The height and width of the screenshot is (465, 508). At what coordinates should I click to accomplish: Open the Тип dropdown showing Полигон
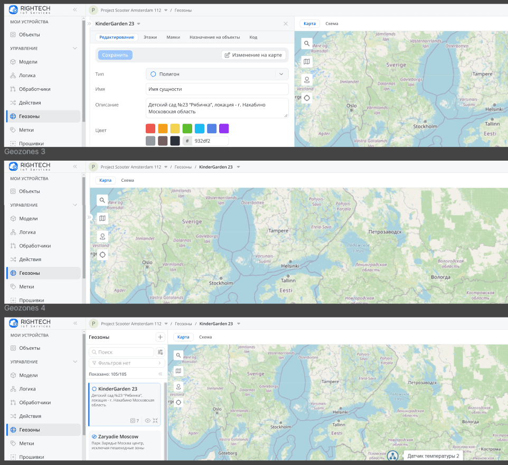click(x=217, y=74)
